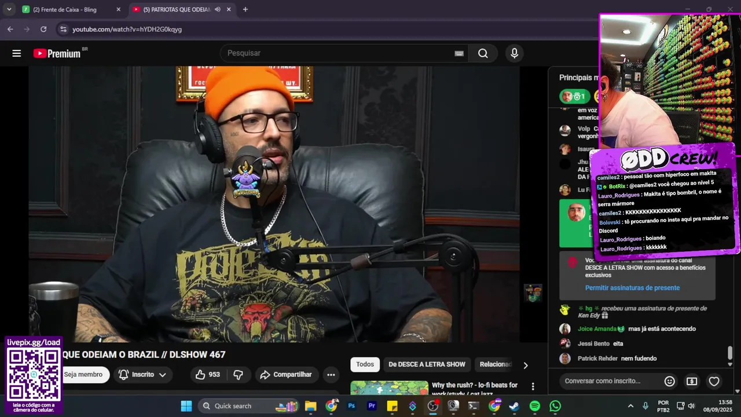The width and height of the screenshot is (741, 417).
Task: Click the Compartilhar share button
Action: point(285,375)
